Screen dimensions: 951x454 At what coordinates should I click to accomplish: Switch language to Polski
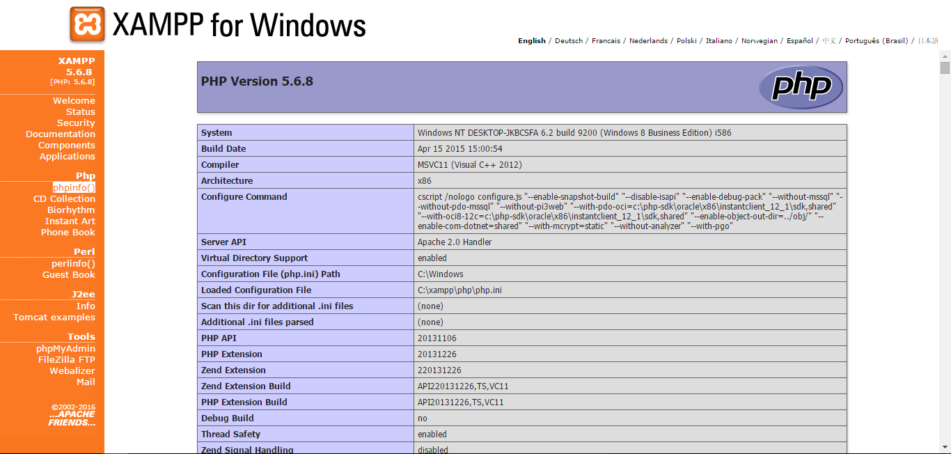[x=686, y=41]
